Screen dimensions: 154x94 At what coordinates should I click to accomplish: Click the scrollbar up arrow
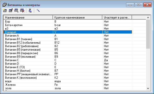click(148, 18)
